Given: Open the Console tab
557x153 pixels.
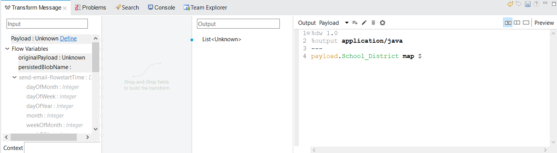Looking at the screenshot, I should click(x=161, y=8).
